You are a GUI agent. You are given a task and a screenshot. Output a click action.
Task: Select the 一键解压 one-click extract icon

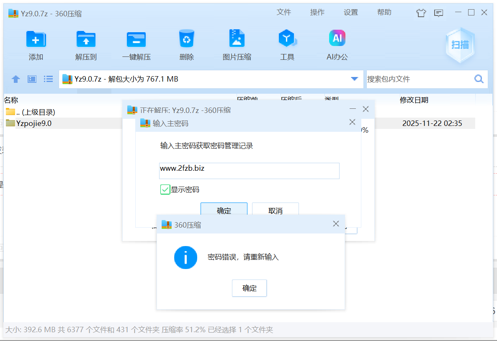point(136,39)
